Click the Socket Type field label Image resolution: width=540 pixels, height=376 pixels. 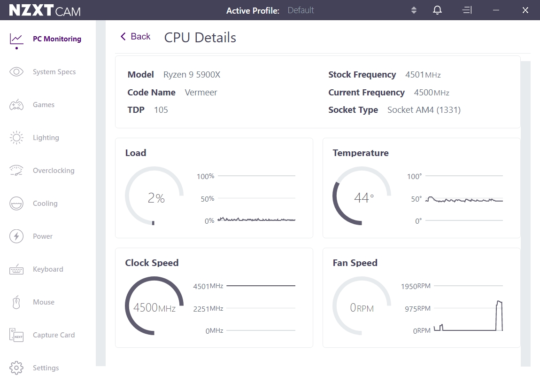tap(353, 110)
